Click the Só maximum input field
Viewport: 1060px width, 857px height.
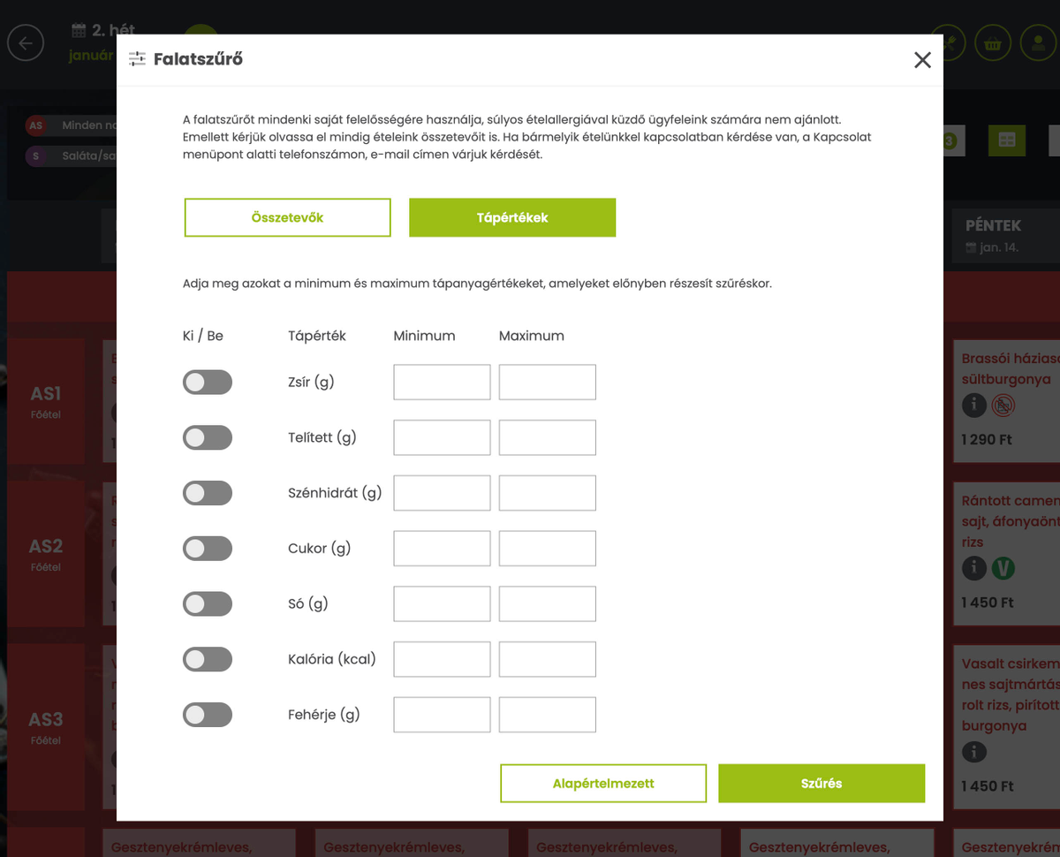point(548,604)
